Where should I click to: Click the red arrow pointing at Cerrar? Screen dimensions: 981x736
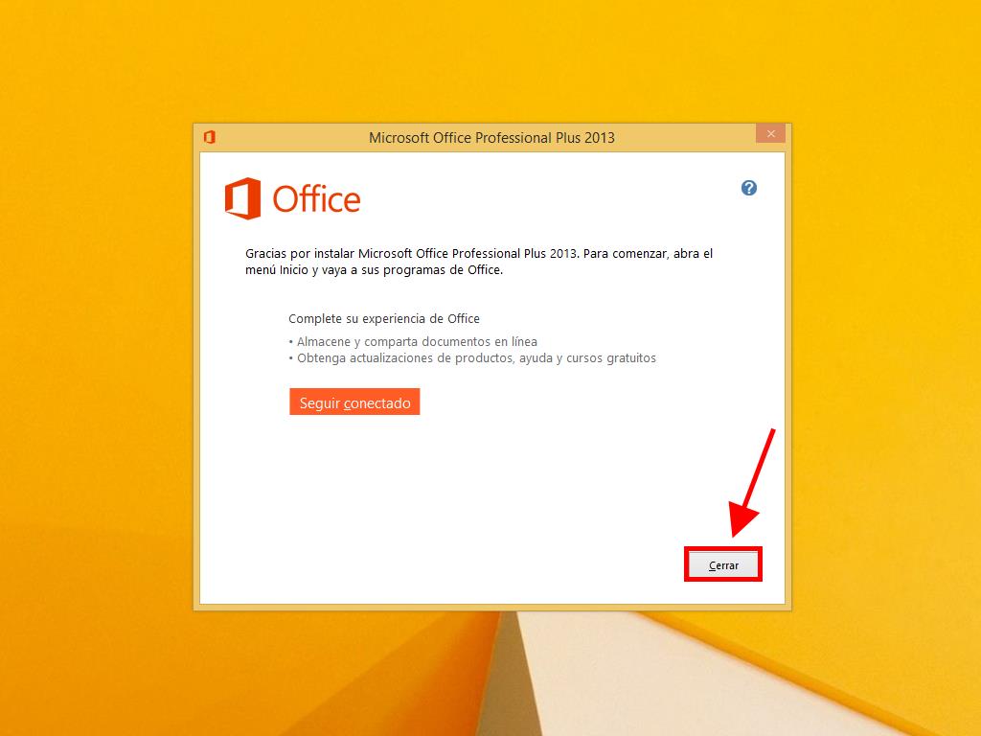coord(753,483)
